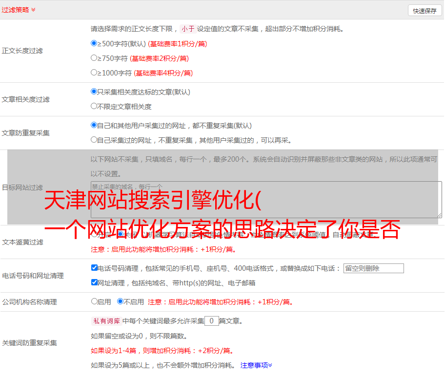Choose the ≥1000字符 length option

tap(94, 73)
